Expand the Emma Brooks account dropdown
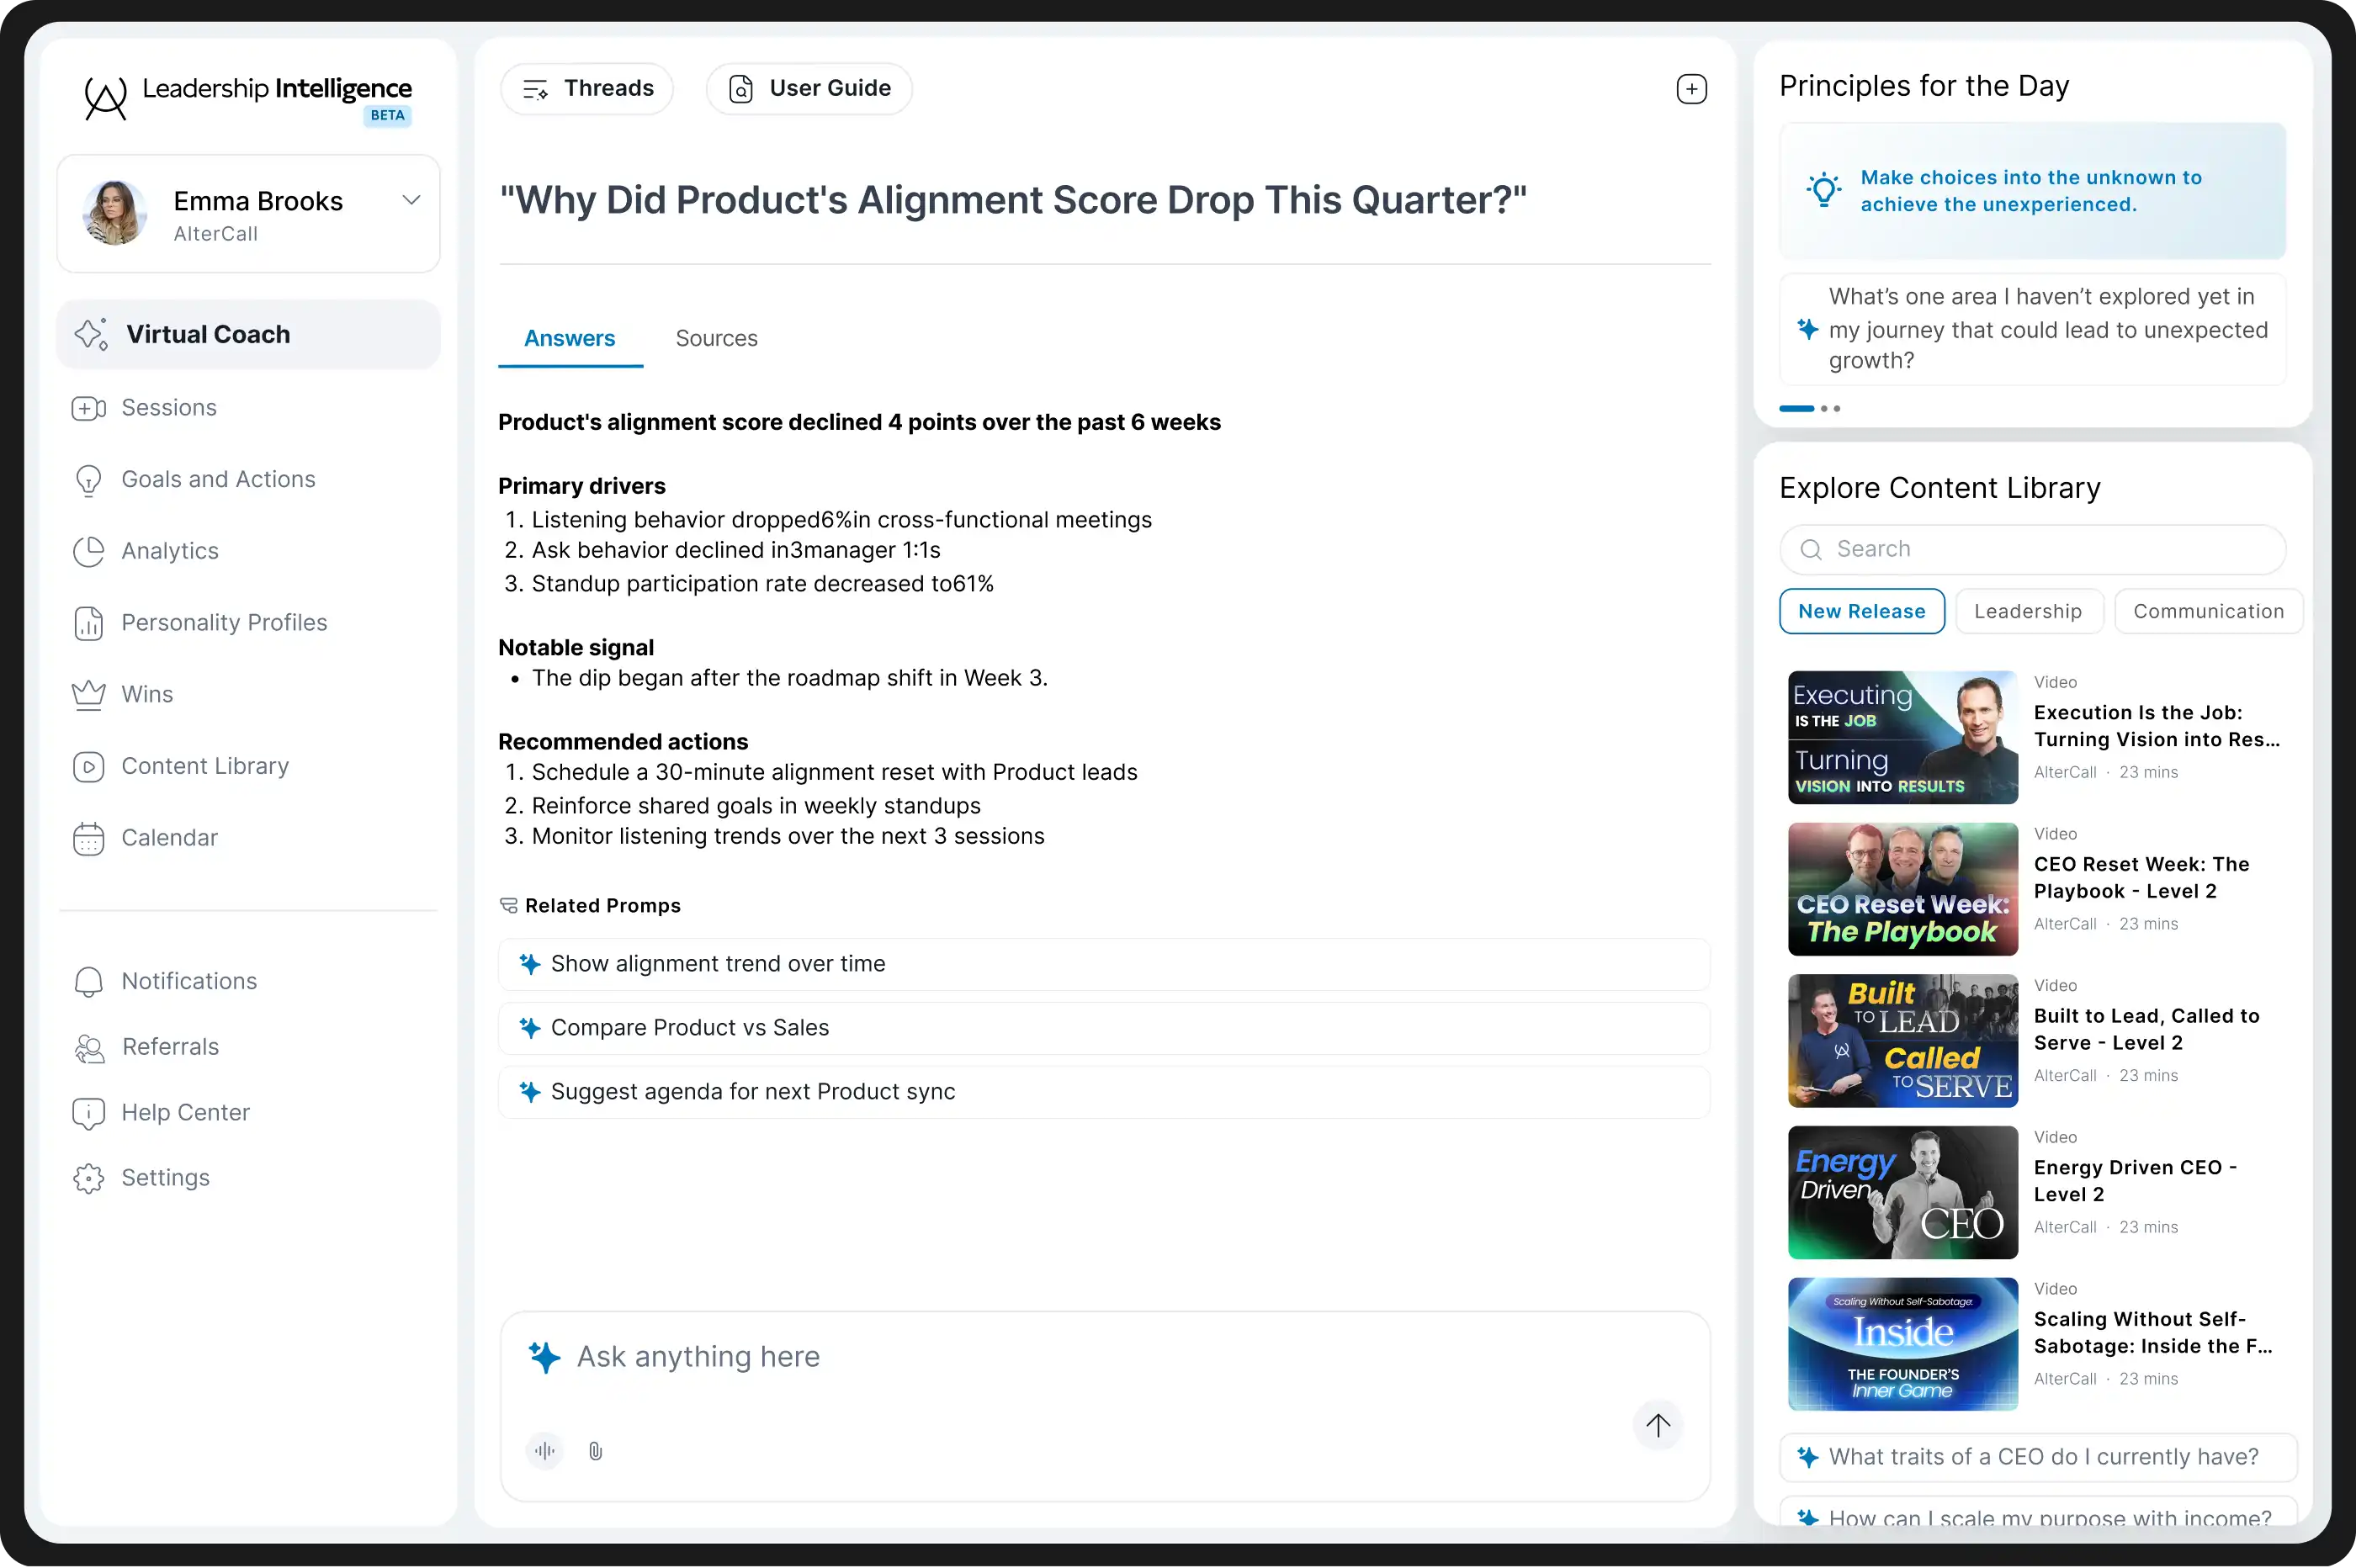Viewport: 2356px width, 1568px height. click(x=410, y=200)
